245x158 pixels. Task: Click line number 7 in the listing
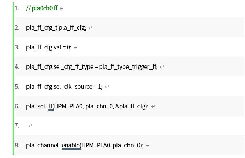click(17, 126)
